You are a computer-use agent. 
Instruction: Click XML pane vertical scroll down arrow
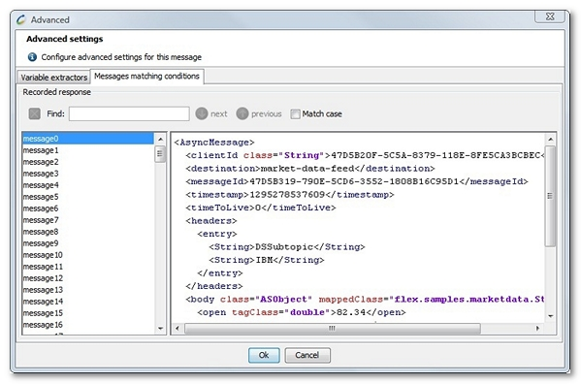pos(551,316)
